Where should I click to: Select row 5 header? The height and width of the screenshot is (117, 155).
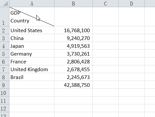click(5, 54)
